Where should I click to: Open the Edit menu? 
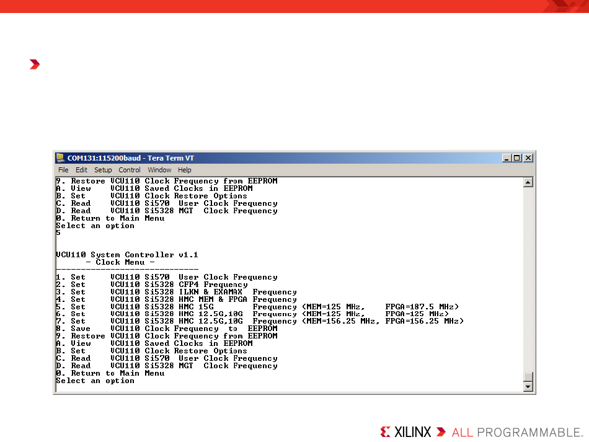[81, 170]
